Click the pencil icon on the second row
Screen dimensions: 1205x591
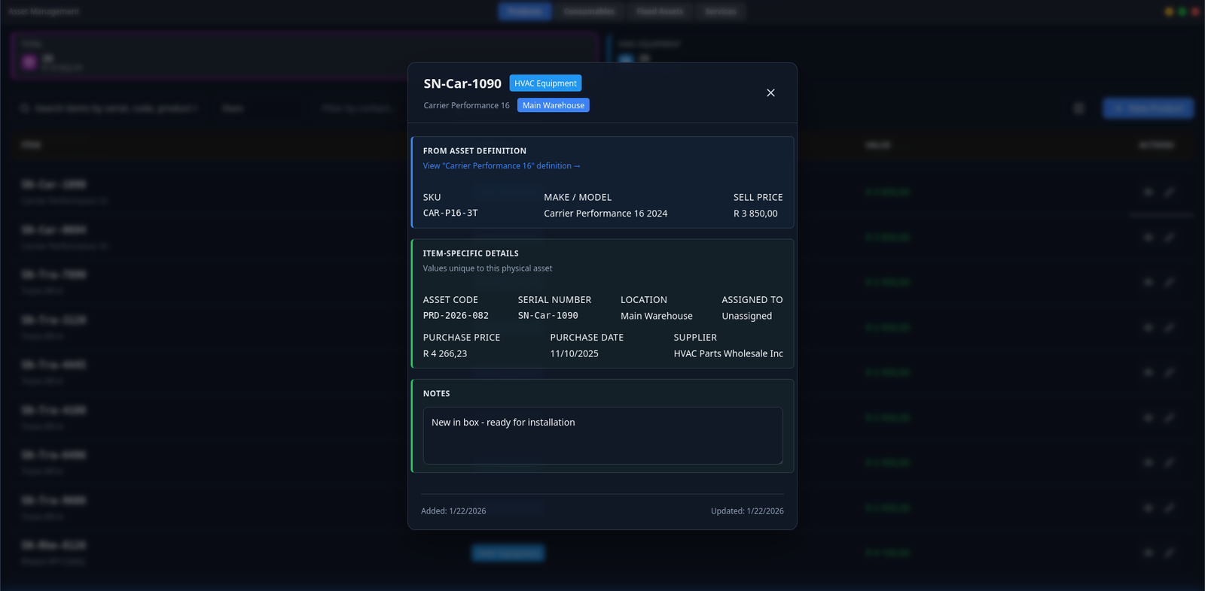1170,237
